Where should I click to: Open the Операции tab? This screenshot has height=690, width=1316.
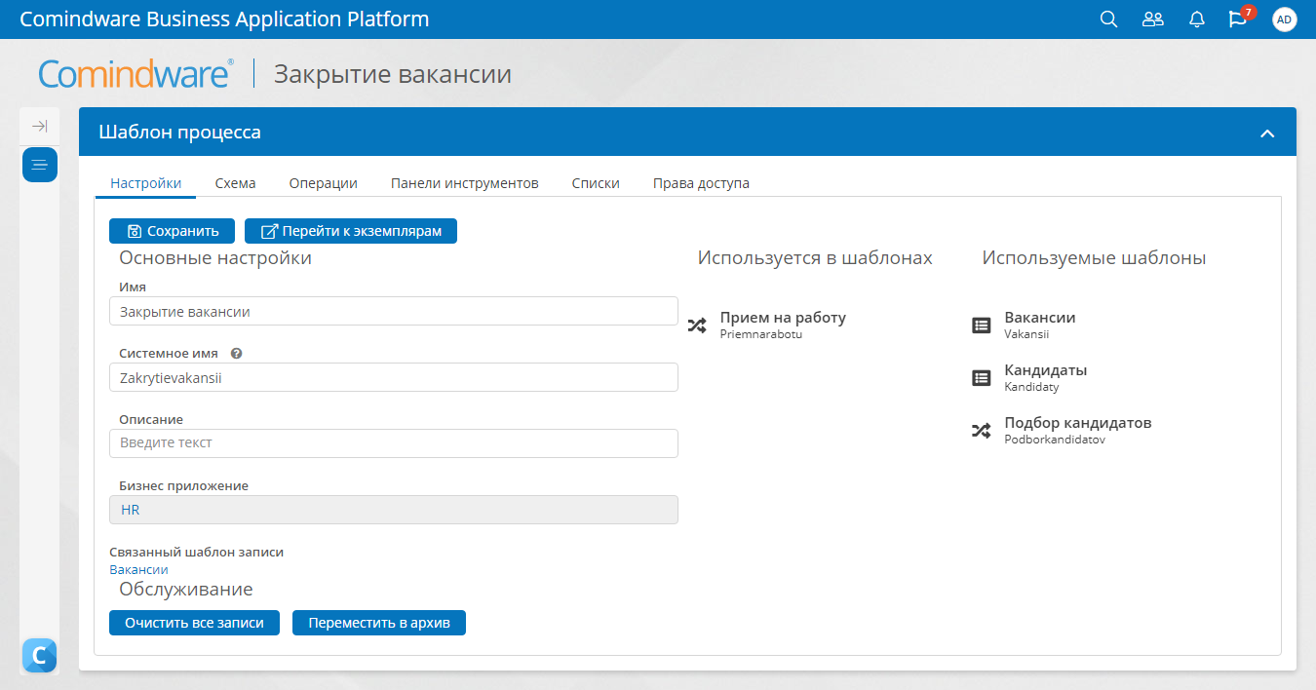pos(323,183)
